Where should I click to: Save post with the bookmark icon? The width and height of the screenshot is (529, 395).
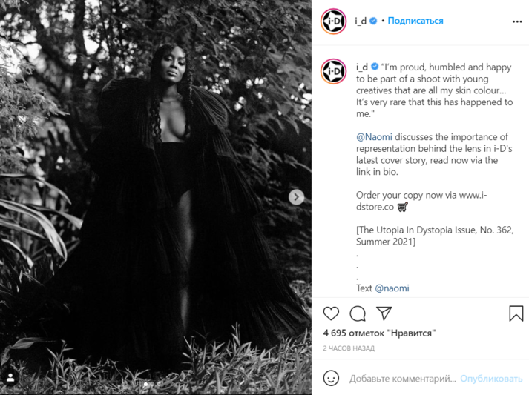[x=516, y=313]
